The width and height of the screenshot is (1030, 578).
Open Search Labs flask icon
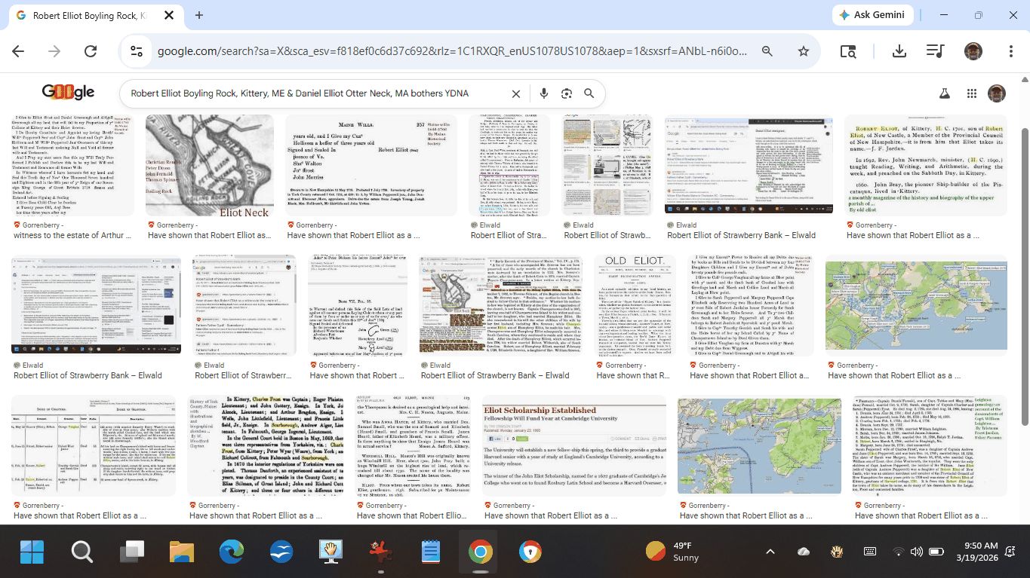click(944, 93)
